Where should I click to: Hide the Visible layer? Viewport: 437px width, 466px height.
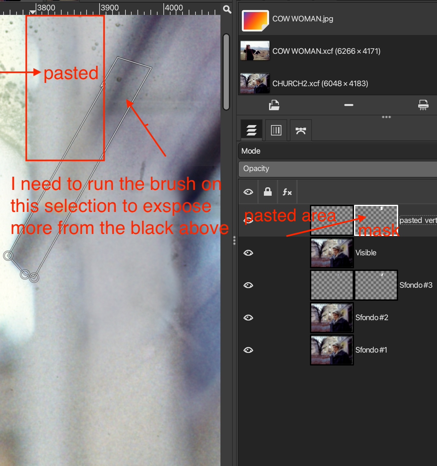tap(248, 253)
